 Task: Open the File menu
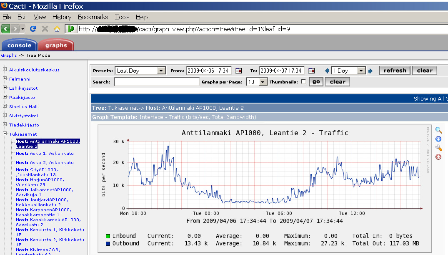7,17
